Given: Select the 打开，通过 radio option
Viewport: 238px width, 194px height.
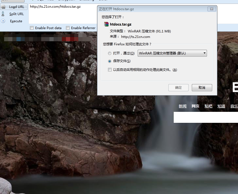Looking at the screenshot, I should 110,53.
